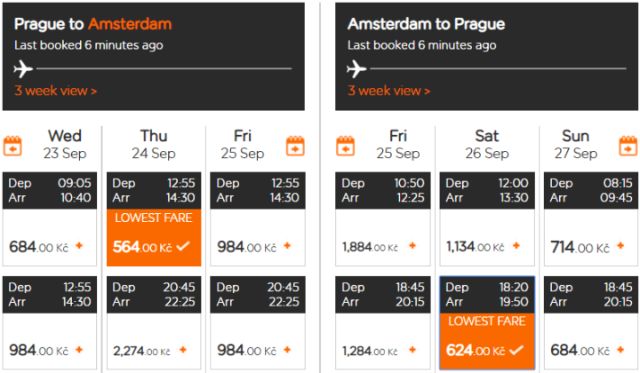This screenshot has width=640, height=373.
Task: Open the 3 week view for Amsterdam to Prague
Action: point(388,91)
